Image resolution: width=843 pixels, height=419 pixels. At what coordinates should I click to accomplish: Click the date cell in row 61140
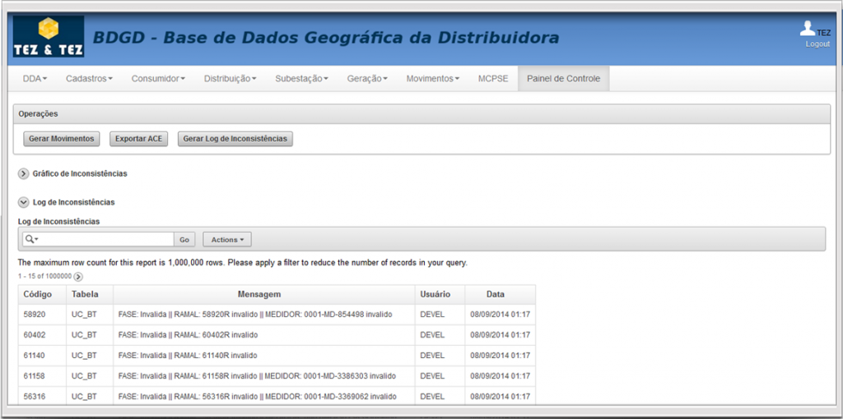[x=500, y=355]
